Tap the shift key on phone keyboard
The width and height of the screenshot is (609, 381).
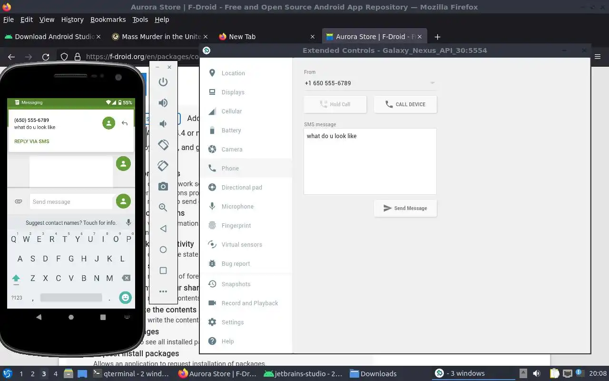point(16,279)
